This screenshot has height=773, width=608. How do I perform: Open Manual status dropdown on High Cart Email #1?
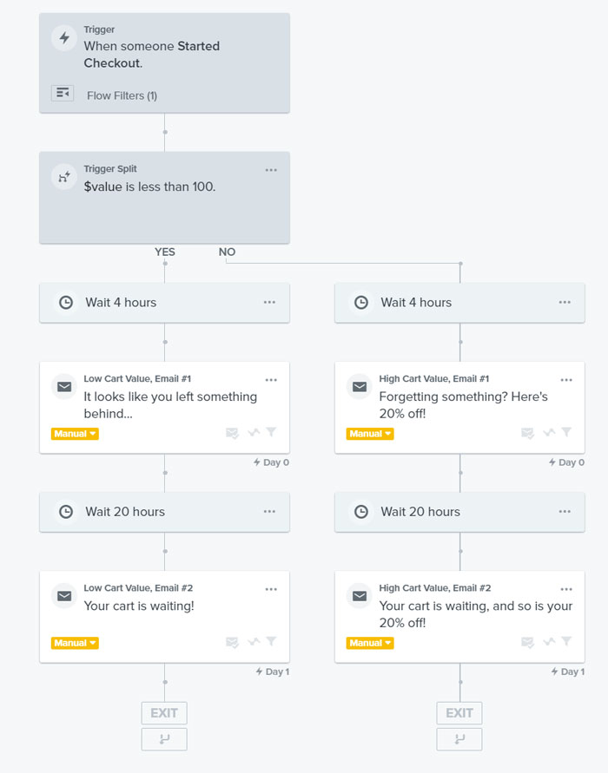(x=370, y=434)
